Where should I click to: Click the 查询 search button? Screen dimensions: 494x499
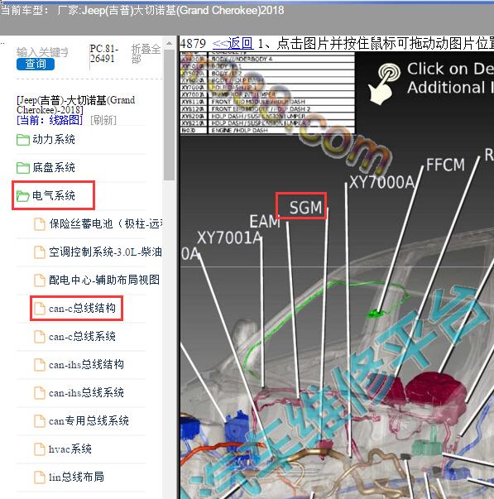[36, 64]
